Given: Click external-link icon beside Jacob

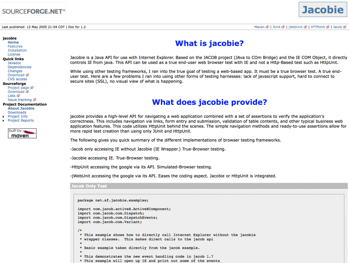Looking at the screenshot, I should click(x=345, y=27).
